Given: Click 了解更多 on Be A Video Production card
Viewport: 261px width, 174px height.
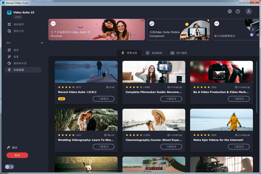Looking at the screenshot, I should (x=239, y=99).
